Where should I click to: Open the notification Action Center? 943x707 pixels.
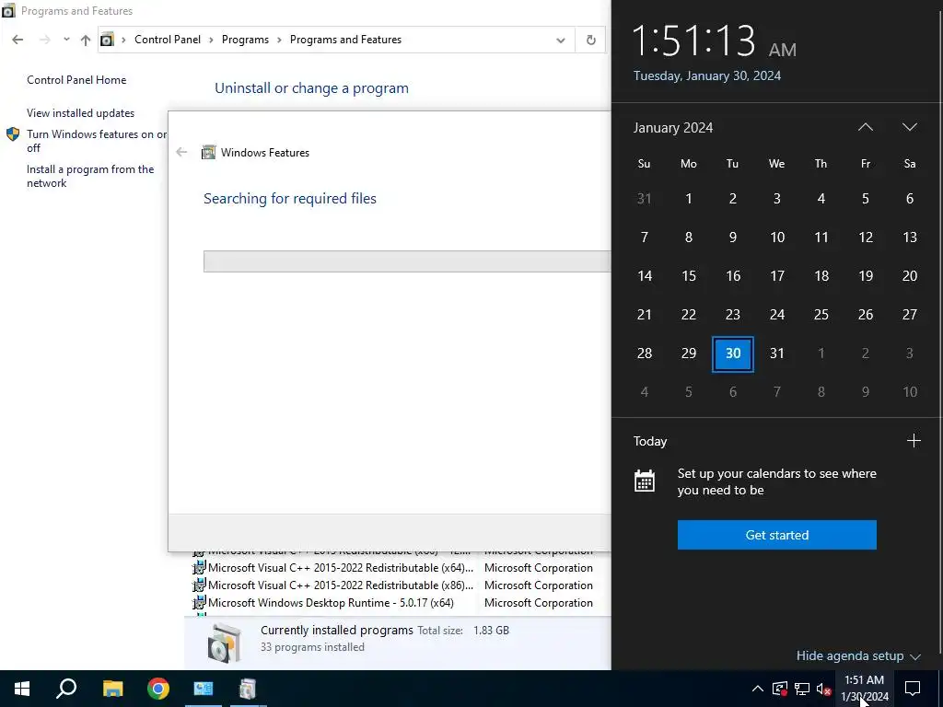tap(913, 689)
